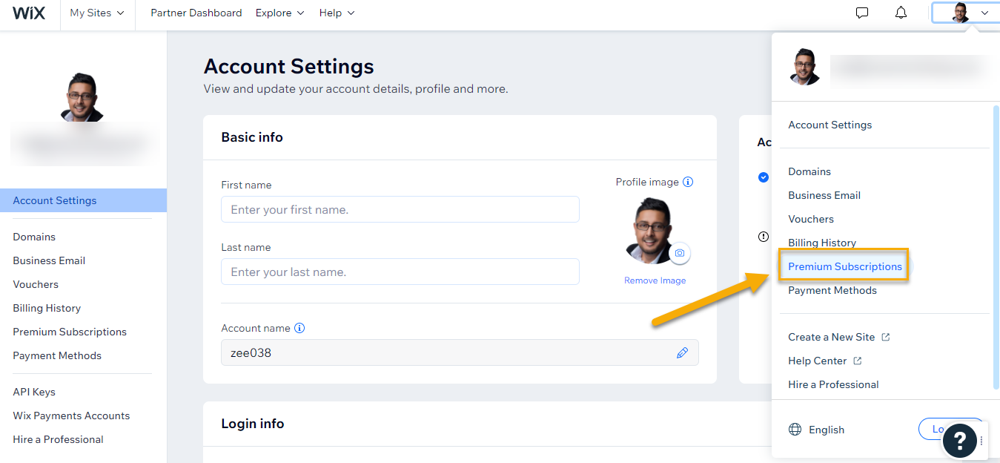Open the floating help question mark button
Screen dimensions: 1000x463
click(959, 441)
